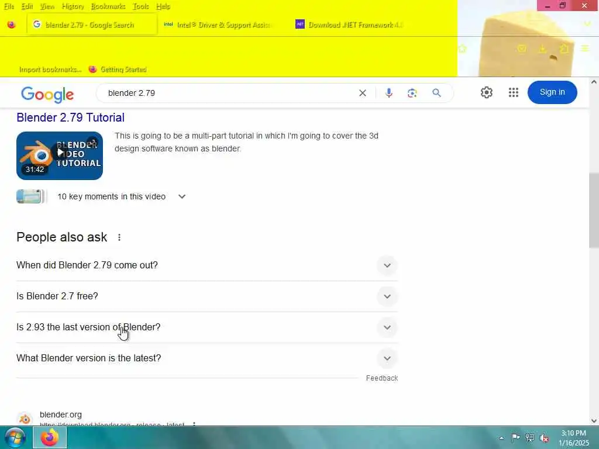Click the Feedback link
The height and width of the screenshot is (449, 599).
click(381, 378)
